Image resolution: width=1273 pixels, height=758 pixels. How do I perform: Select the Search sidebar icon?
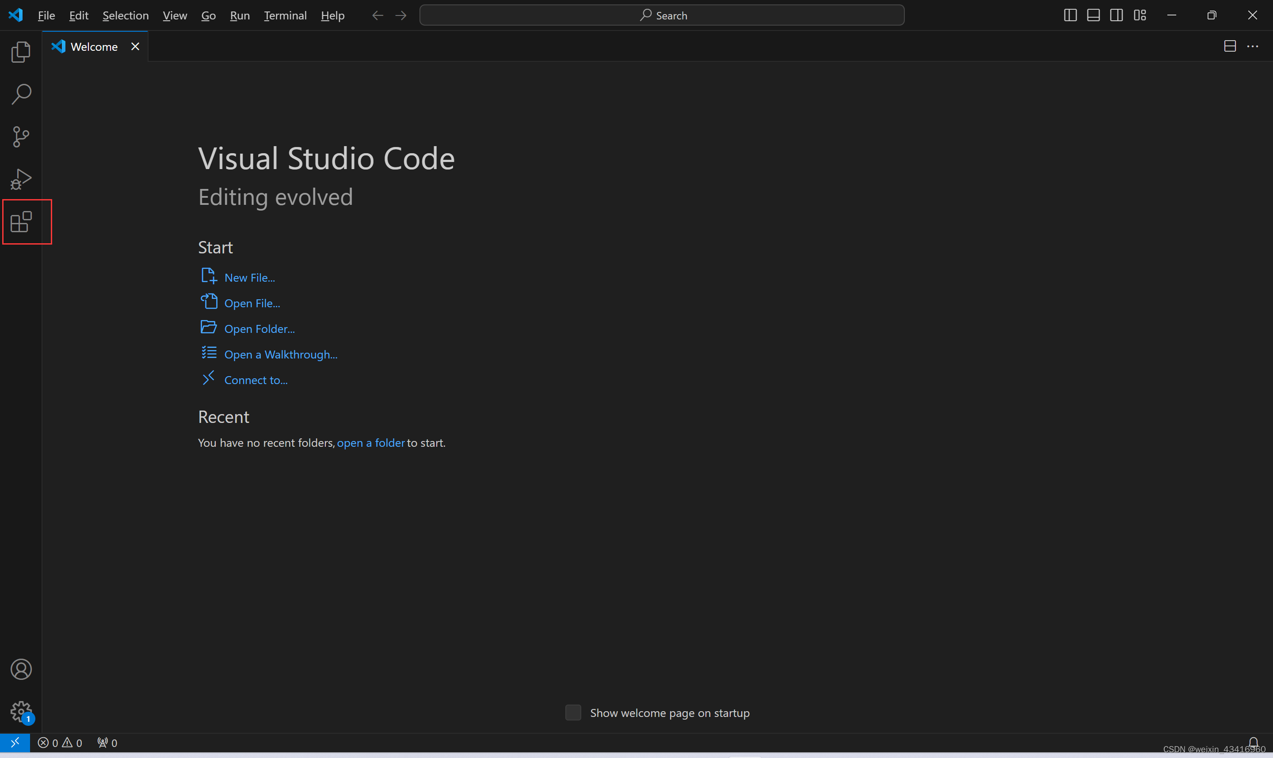(22, 95)
